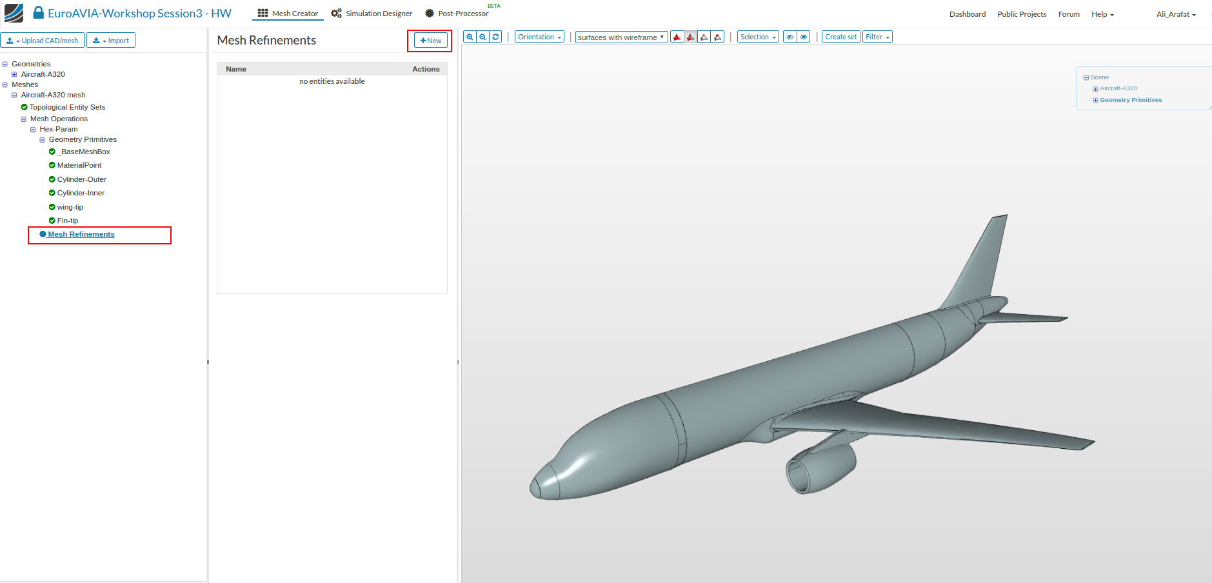This screenshot has width=1212, height=583.
Task: Click the New mesh refinement button
Action: pyautogui.click(x=430, y=41)
